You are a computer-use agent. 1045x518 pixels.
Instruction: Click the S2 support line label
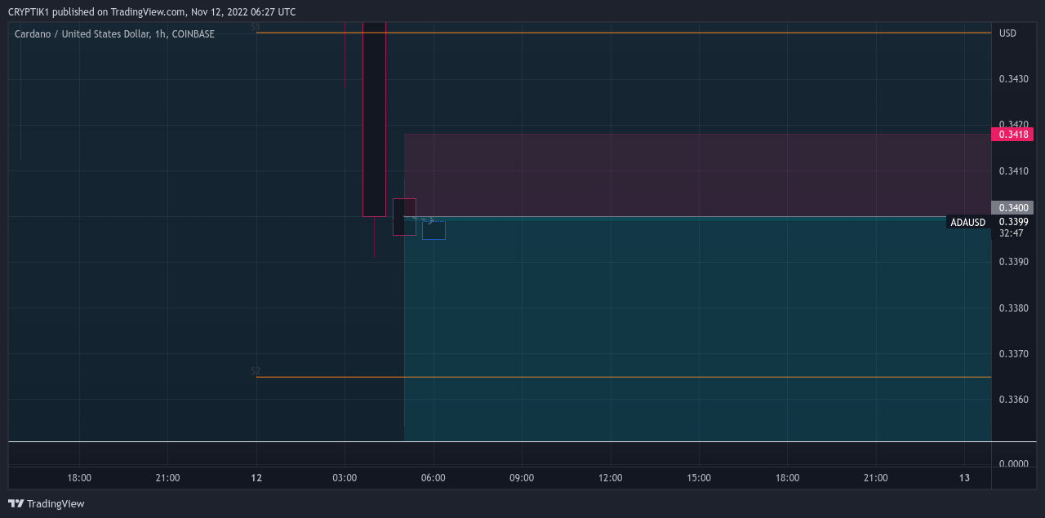(256, 371)
